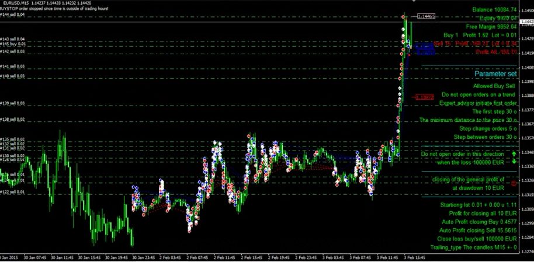Click the 3 Feb 15:45 time label
The width and height of the screenshot is (534, 262).
pos(414,258)
